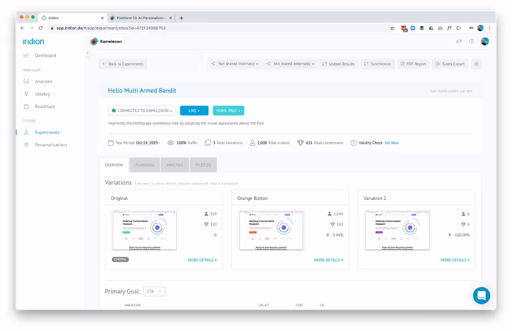Select the OVERVIEW tab
Screen dimensions: 512x331
(114, 165)
